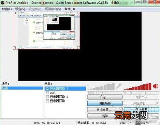Viewport: 160px width, 125px height.
Task: Open the 档案(F) menu
Action: [x=7, y=9]
